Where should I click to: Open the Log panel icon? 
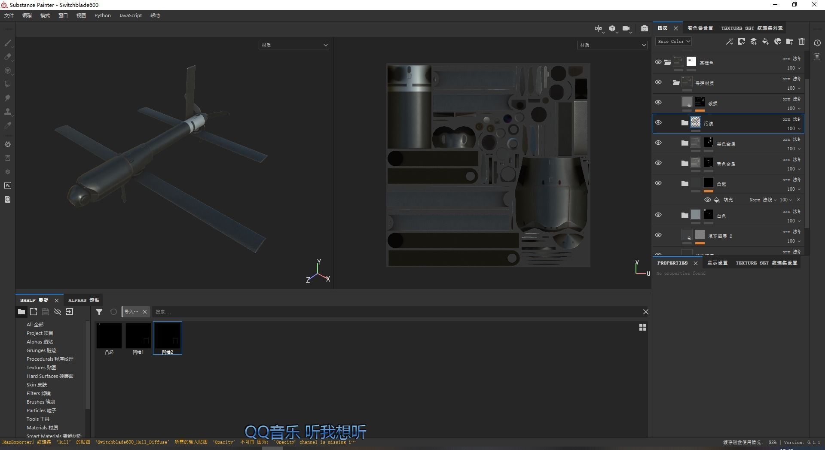817,57
